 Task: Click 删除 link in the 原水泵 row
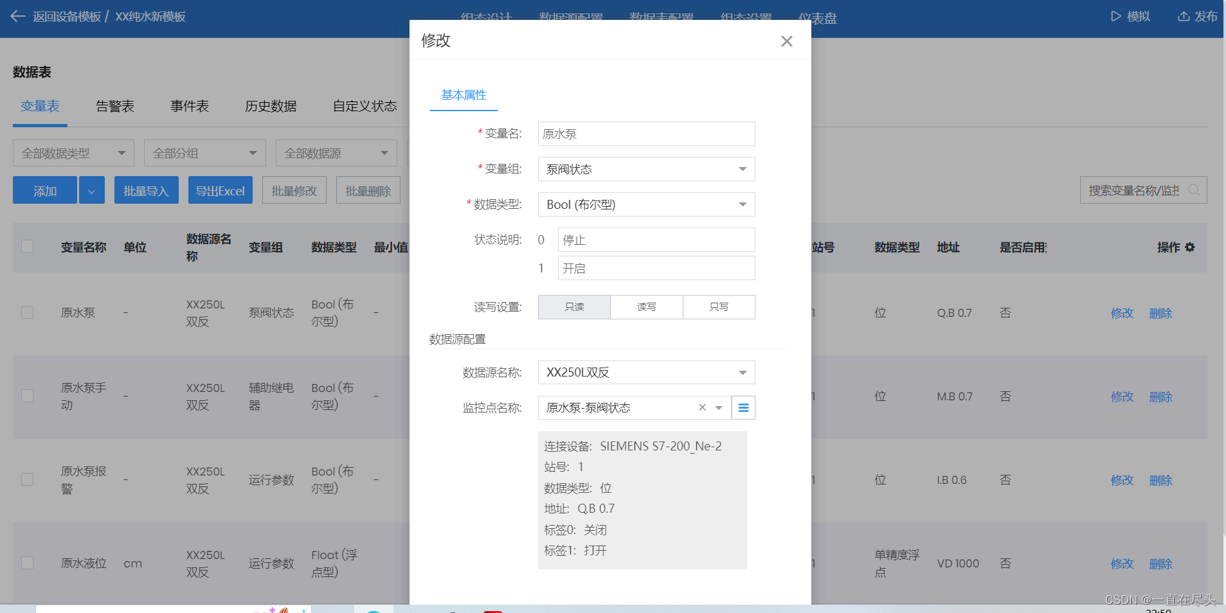point(1161,314)
